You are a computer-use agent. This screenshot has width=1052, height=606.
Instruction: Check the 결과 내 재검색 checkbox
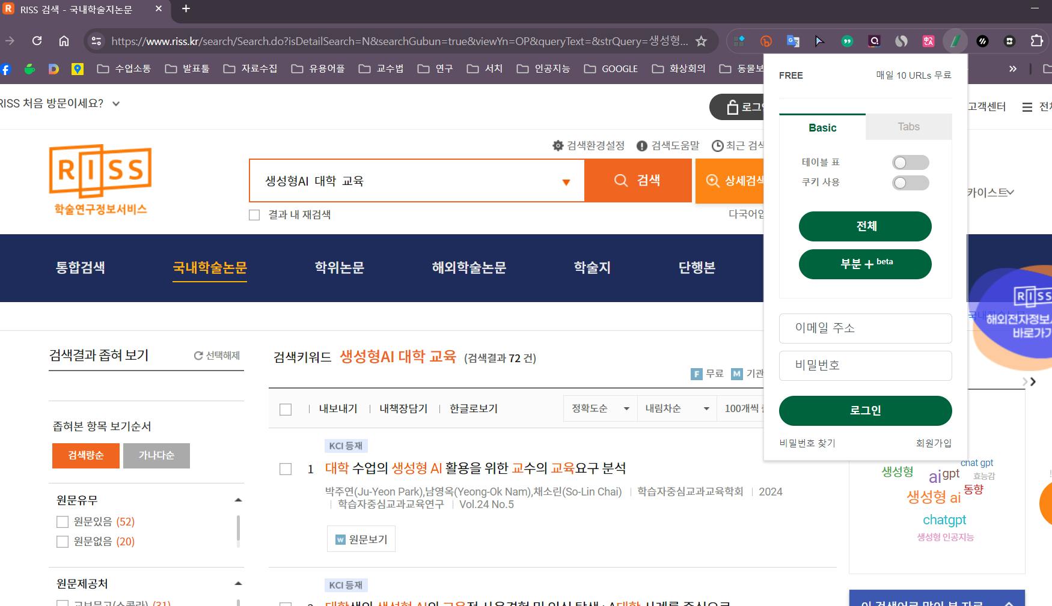coord(254,215)
